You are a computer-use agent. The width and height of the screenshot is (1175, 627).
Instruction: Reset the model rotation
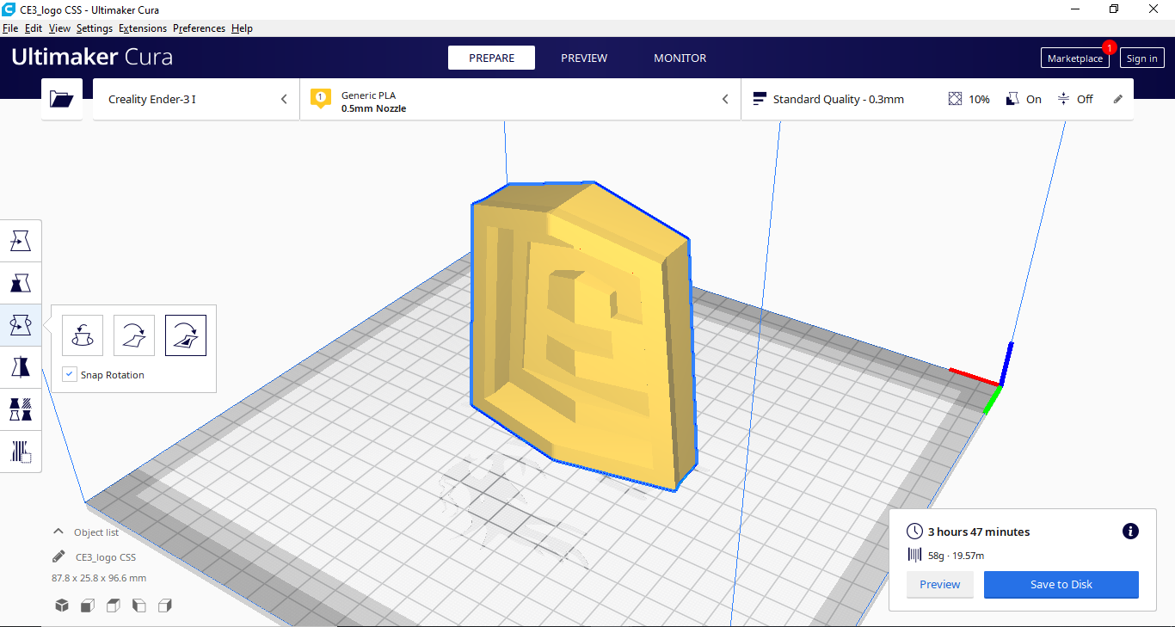(83, 335)
